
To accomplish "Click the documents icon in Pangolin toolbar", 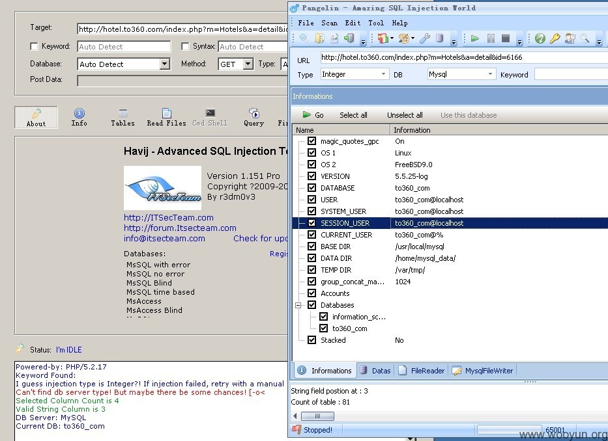I will [x=319, y=38].
